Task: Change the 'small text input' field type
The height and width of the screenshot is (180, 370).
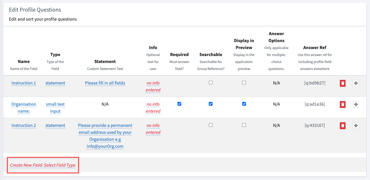Action: coord(55,108)
